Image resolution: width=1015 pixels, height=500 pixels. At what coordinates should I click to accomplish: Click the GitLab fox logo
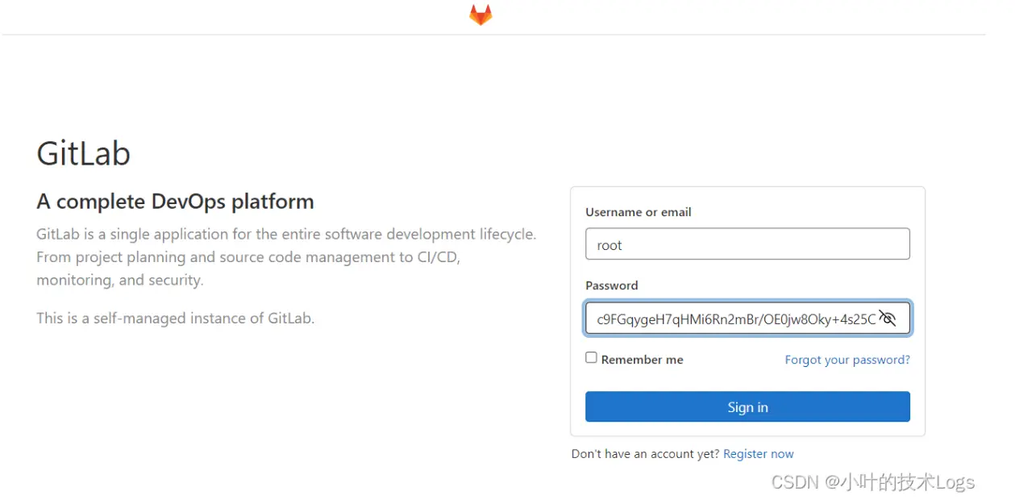tap(480, 15)
